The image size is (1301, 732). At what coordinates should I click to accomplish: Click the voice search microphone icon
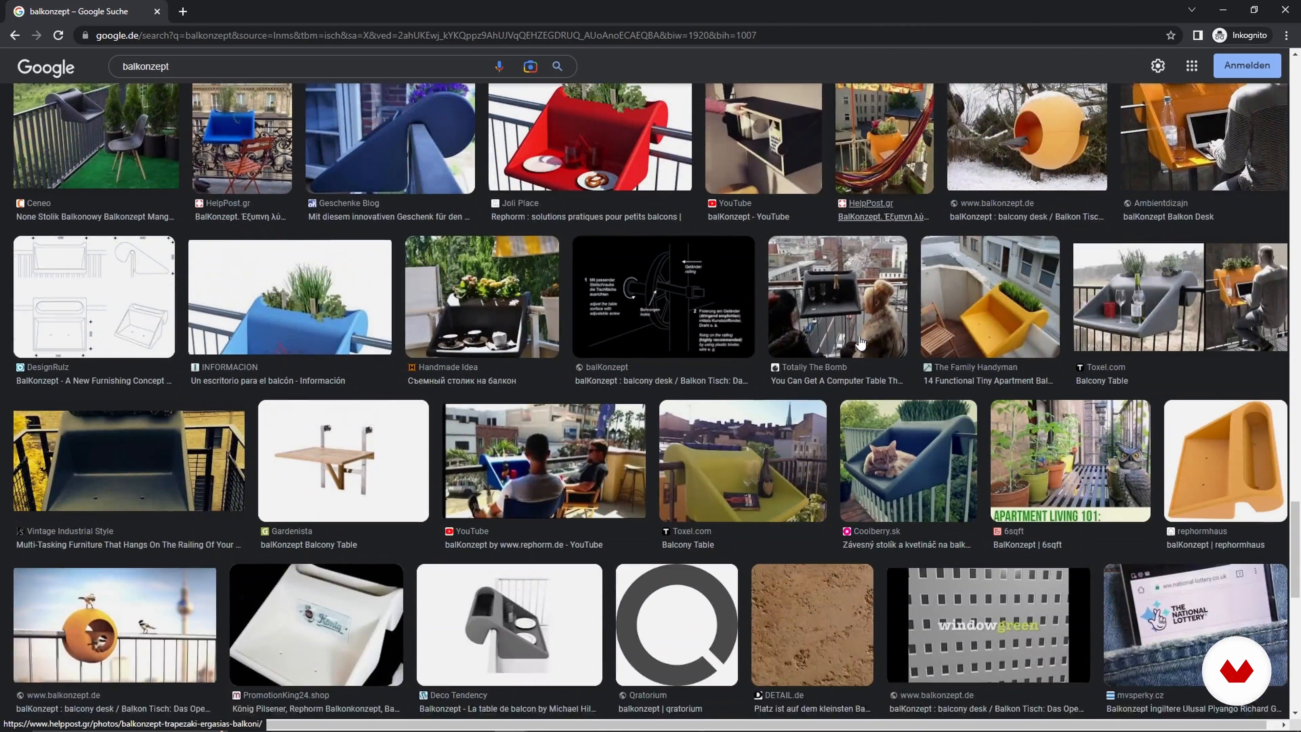coord(499,66)
